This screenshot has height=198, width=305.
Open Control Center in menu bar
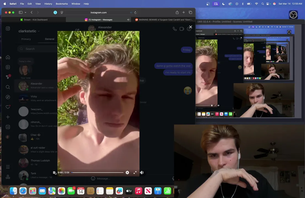(x=268, y=4)
